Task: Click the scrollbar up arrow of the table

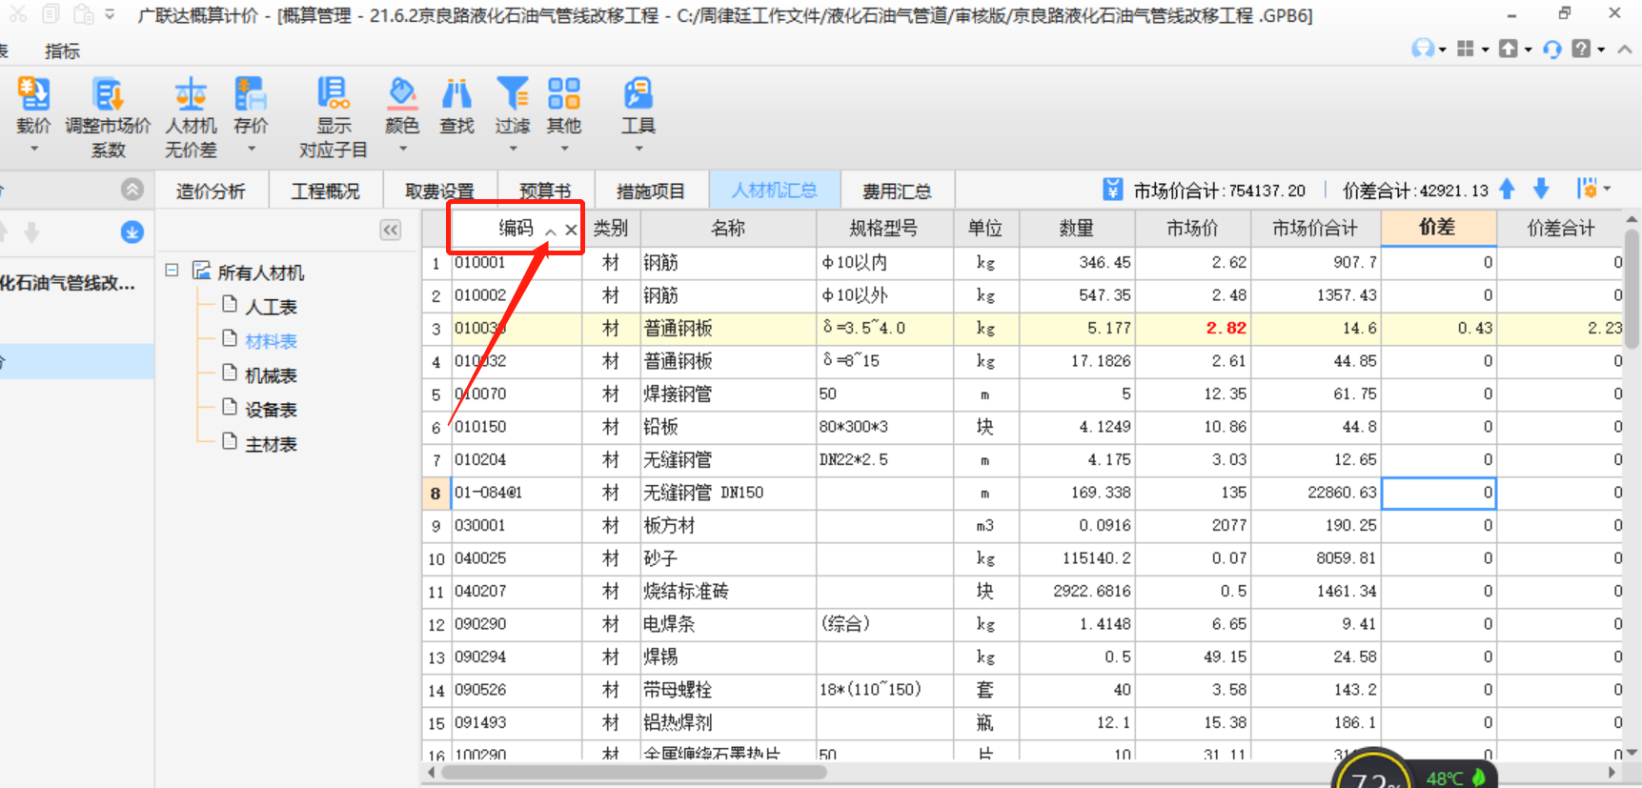Action: tap(1632, 219)
